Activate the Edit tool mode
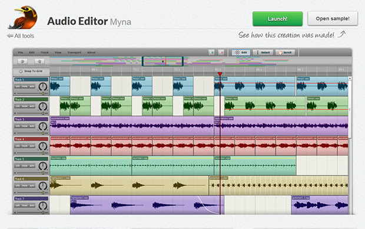Screen dimensions: 365x229 point(241,53)
